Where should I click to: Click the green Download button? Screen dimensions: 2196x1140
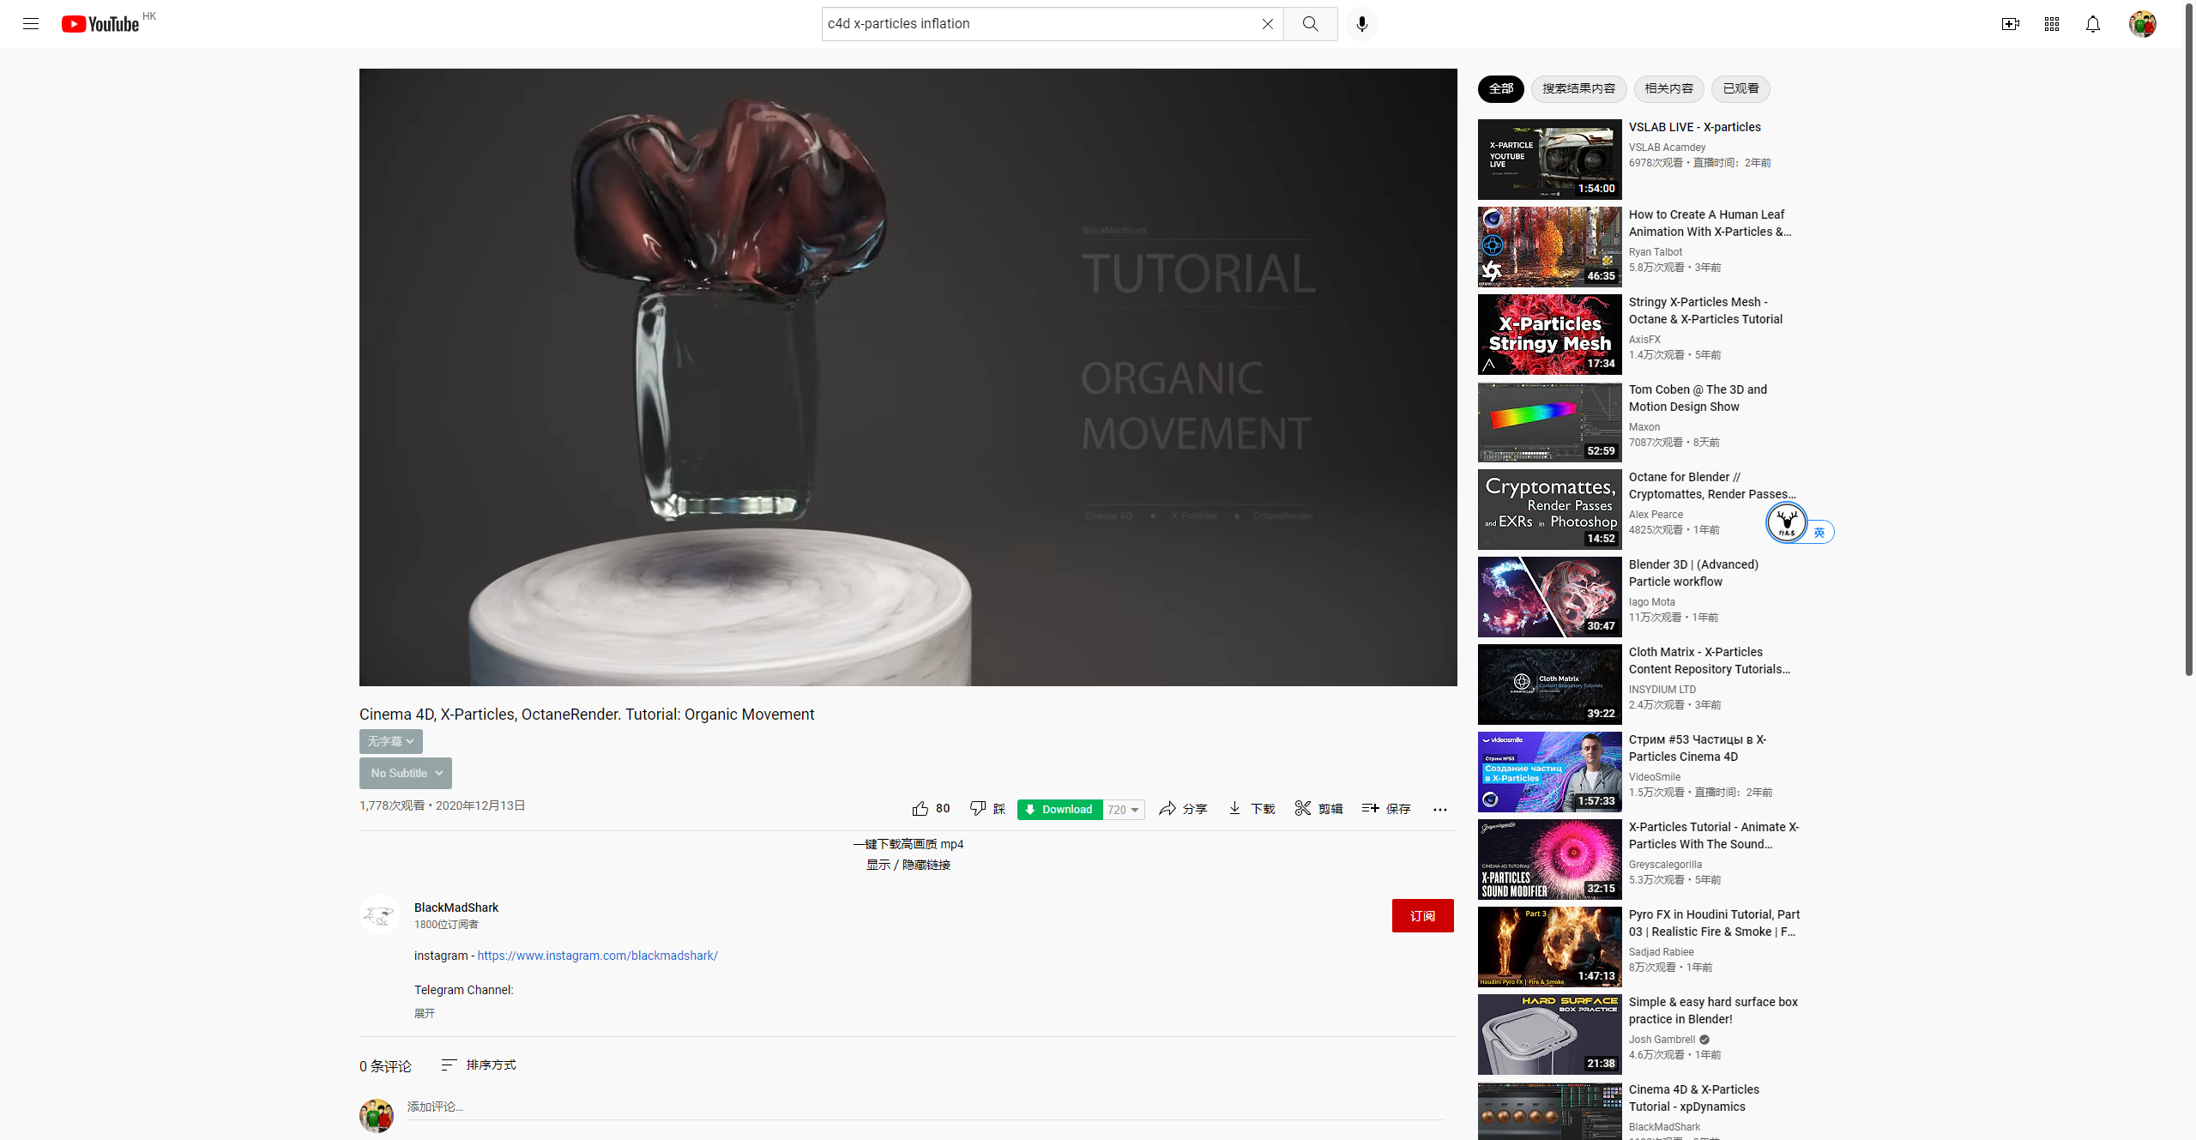(x=1059, y=810)
